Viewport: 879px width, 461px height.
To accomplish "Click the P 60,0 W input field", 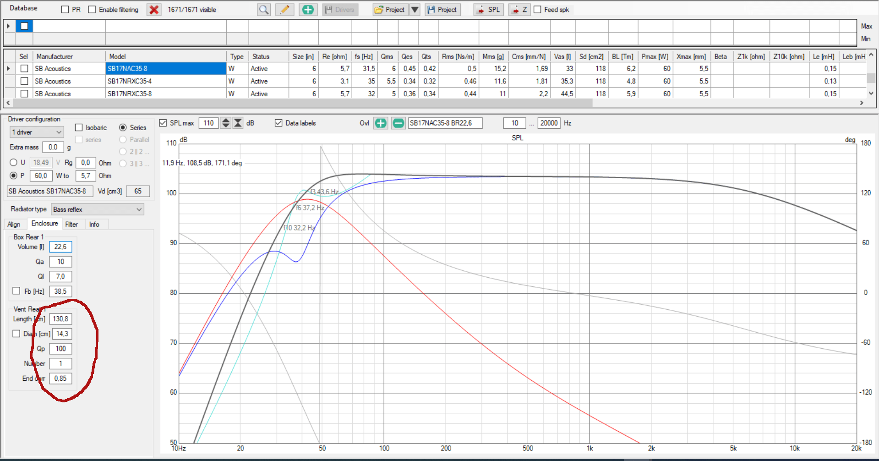I will (41, 176).
